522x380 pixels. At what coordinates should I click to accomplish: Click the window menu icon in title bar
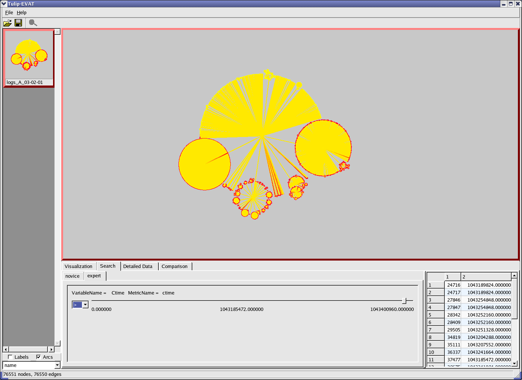tap(4, 4)
